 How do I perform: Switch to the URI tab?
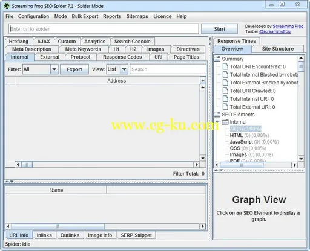159,57
